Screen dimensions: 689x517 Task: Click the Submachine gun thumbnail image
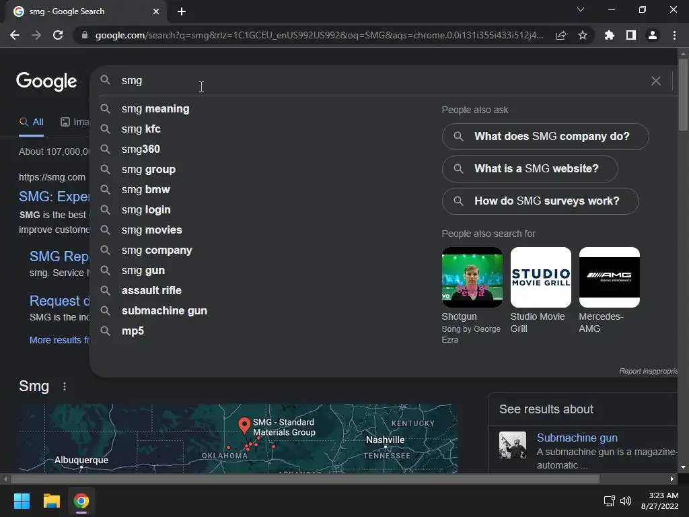point(512,445)
